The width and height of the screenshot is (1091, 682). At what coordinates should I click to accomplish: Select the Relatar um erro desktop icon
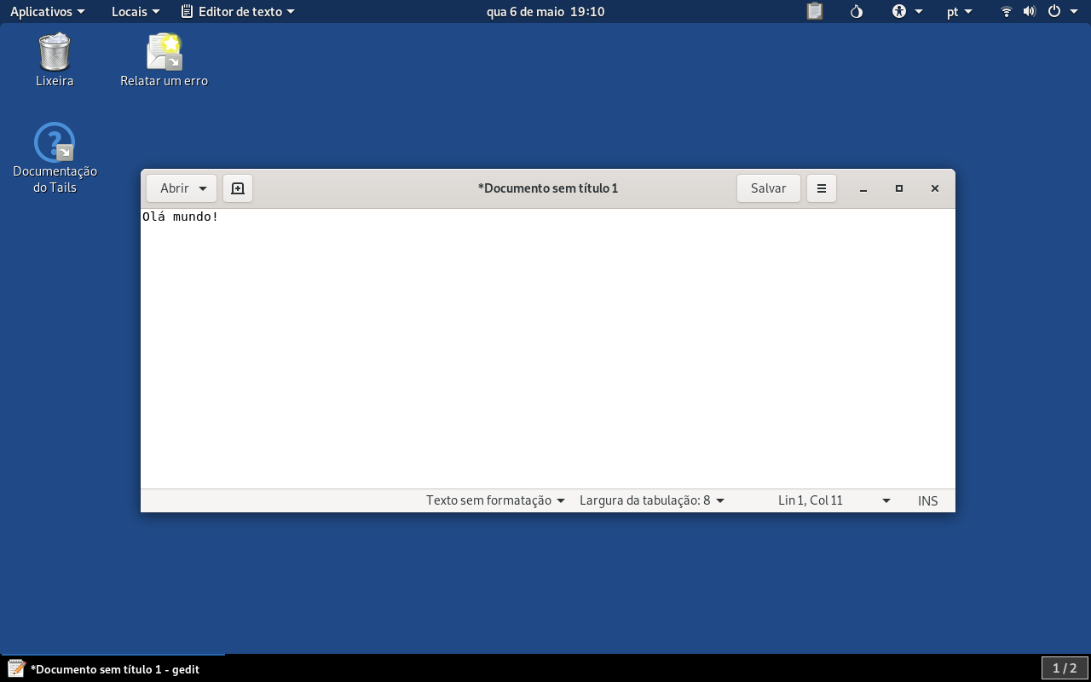click(x=164, y=60)
